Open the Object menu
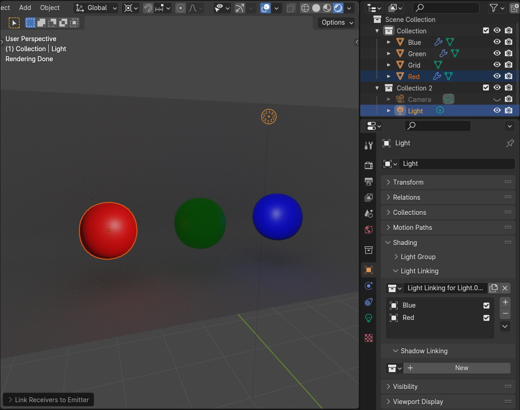520x410 pixels. pyautogui.click(x=50, y=8)
